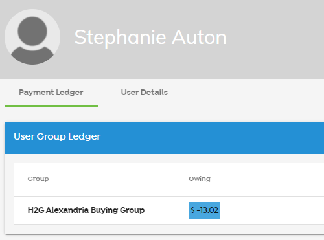Click the surname Auton in banner
This screenshot has width=324, height=240.
(x=199, y=38)
